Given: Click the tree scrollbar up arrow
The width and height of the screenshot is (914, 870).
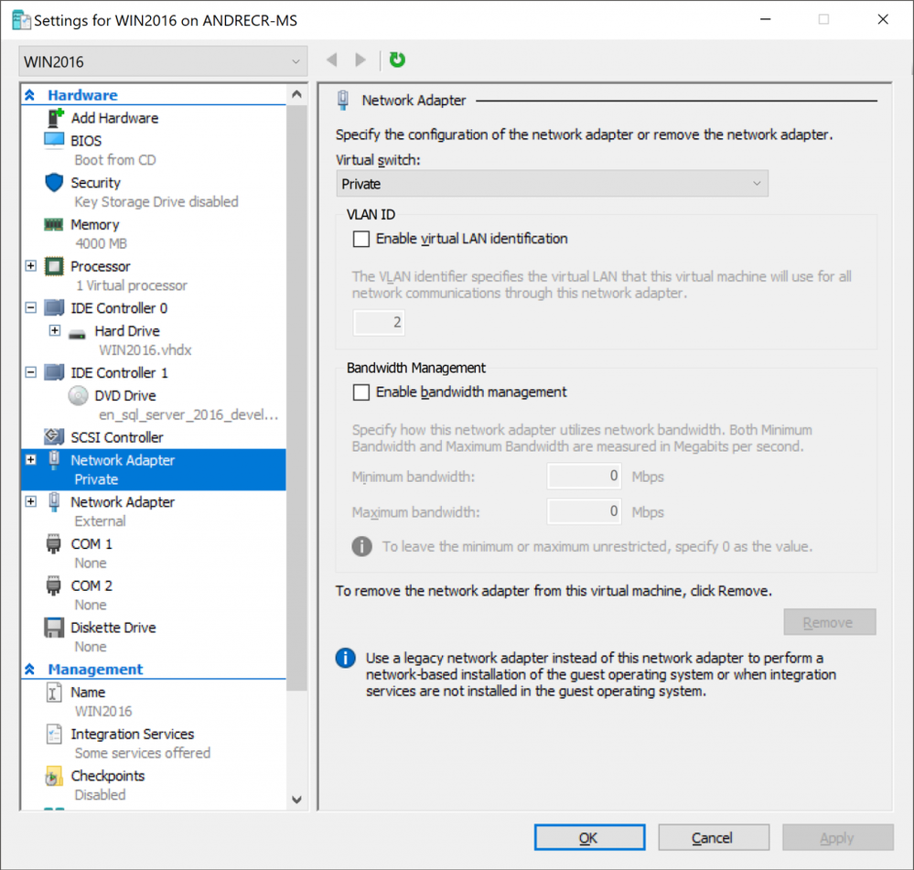Looking at the screenshot, I should 296,94.
